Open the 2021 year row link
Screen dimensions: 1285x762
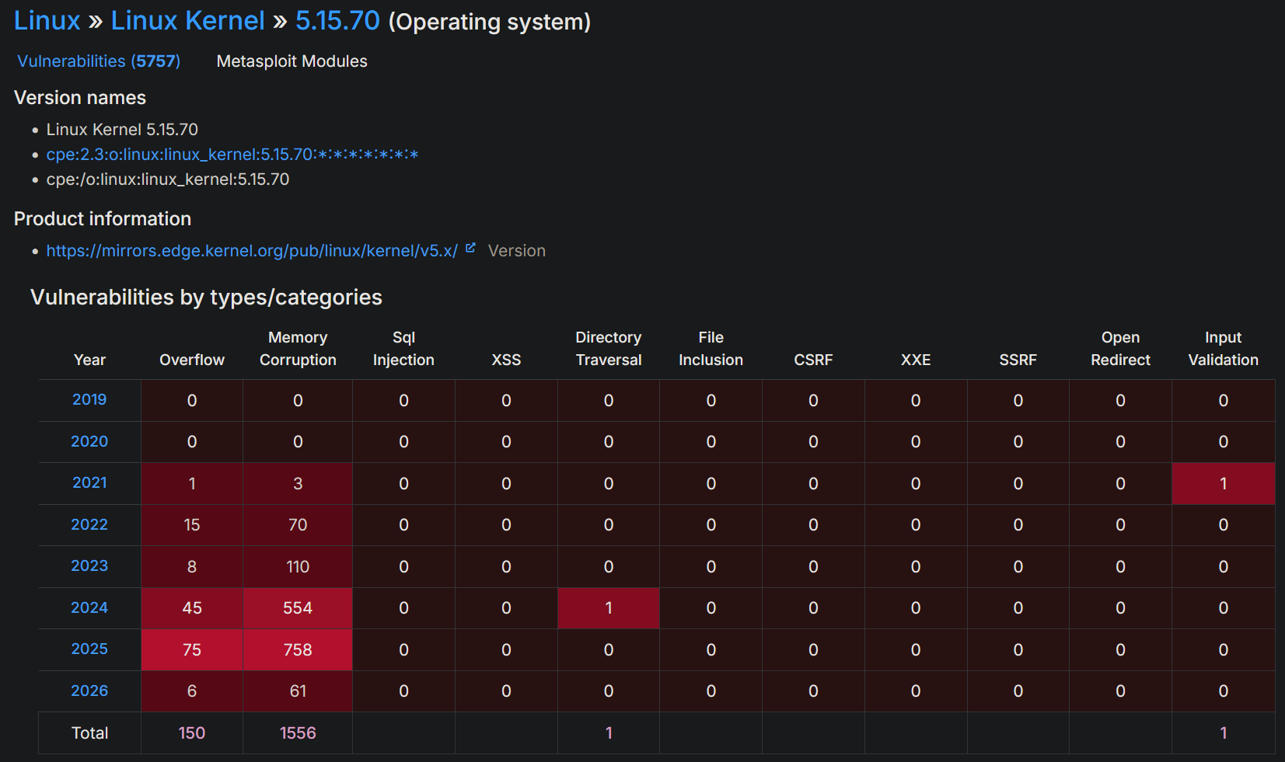pyautogui.click(x=89, y=482)
